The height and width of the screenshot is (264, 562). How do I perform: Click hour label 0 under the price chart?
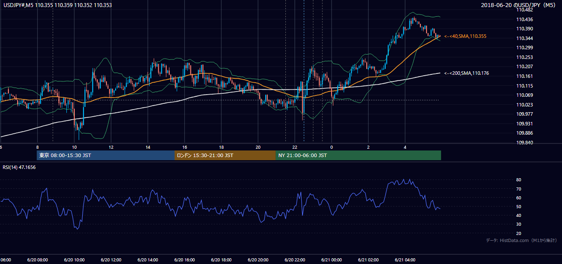(x=332, y=147)
